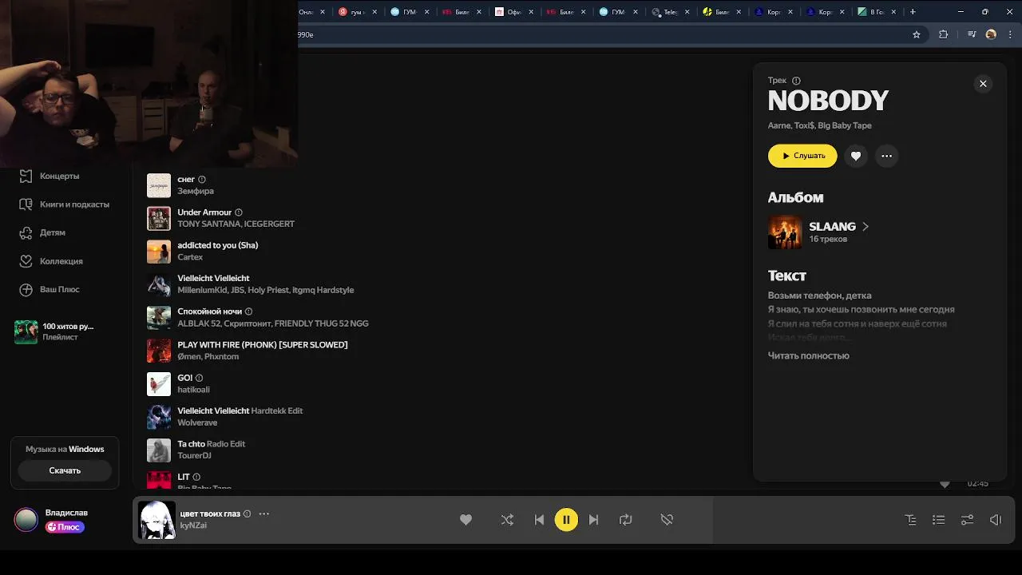Click the info icon next to Трек

[x=796, y=81]
